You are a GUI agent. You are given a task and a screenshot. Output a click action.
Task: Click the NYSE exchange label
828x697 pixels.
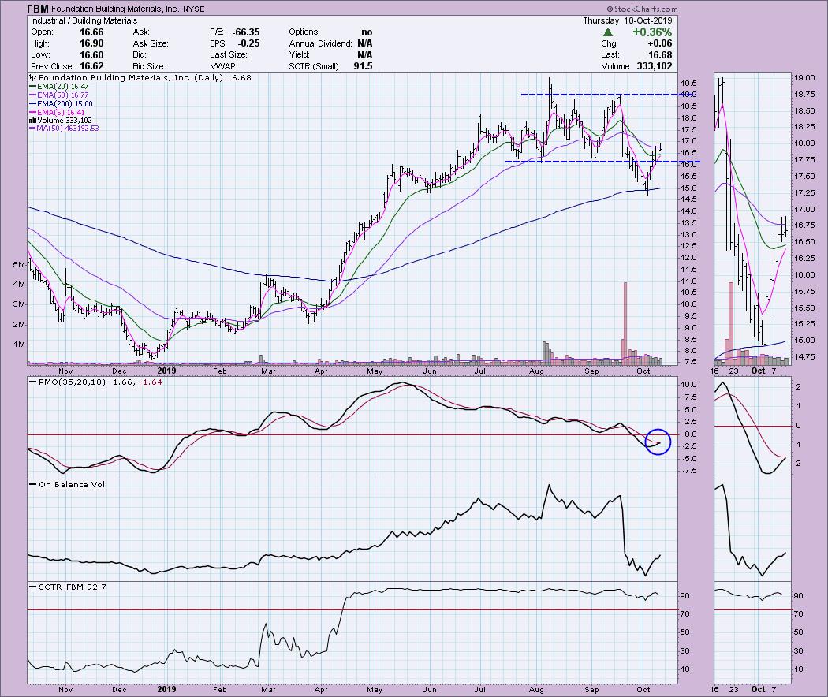point(193,9)
